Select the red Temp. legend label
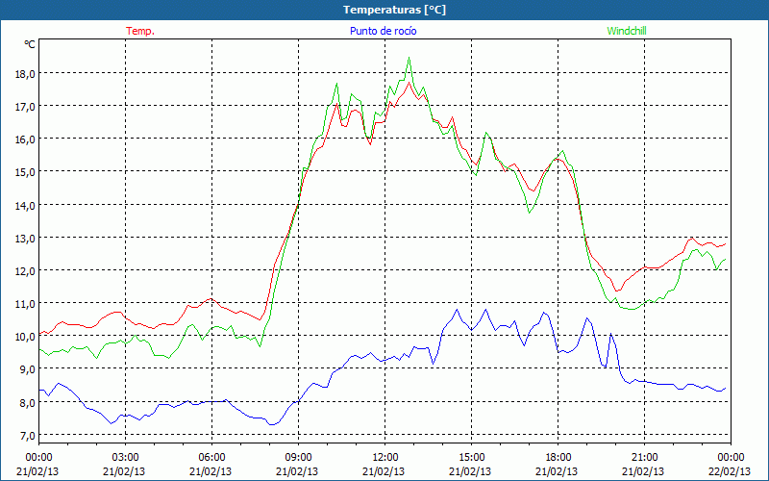The height and width of the screenshot is (481, 769). (140, 31)
